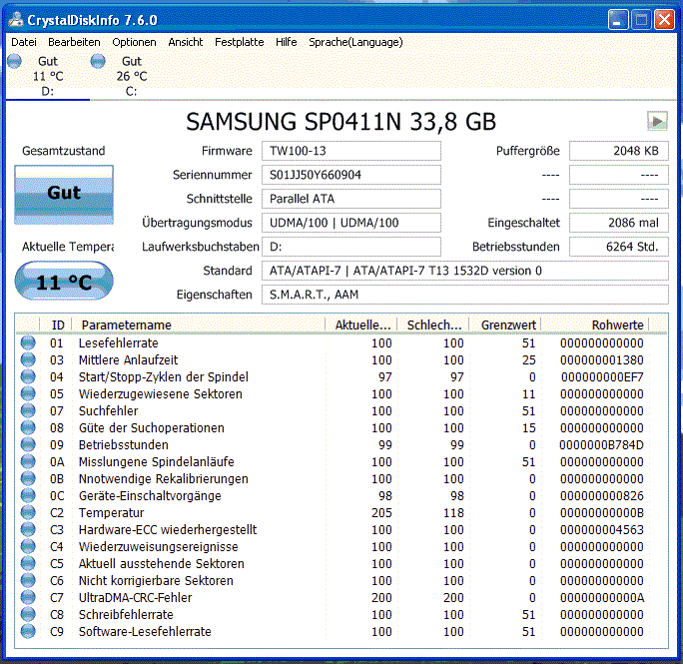Screen dimensions: 683x664
Task: Click status icon for Nicht korrigierbare Sektoren
Action: [x=28, y=581]
